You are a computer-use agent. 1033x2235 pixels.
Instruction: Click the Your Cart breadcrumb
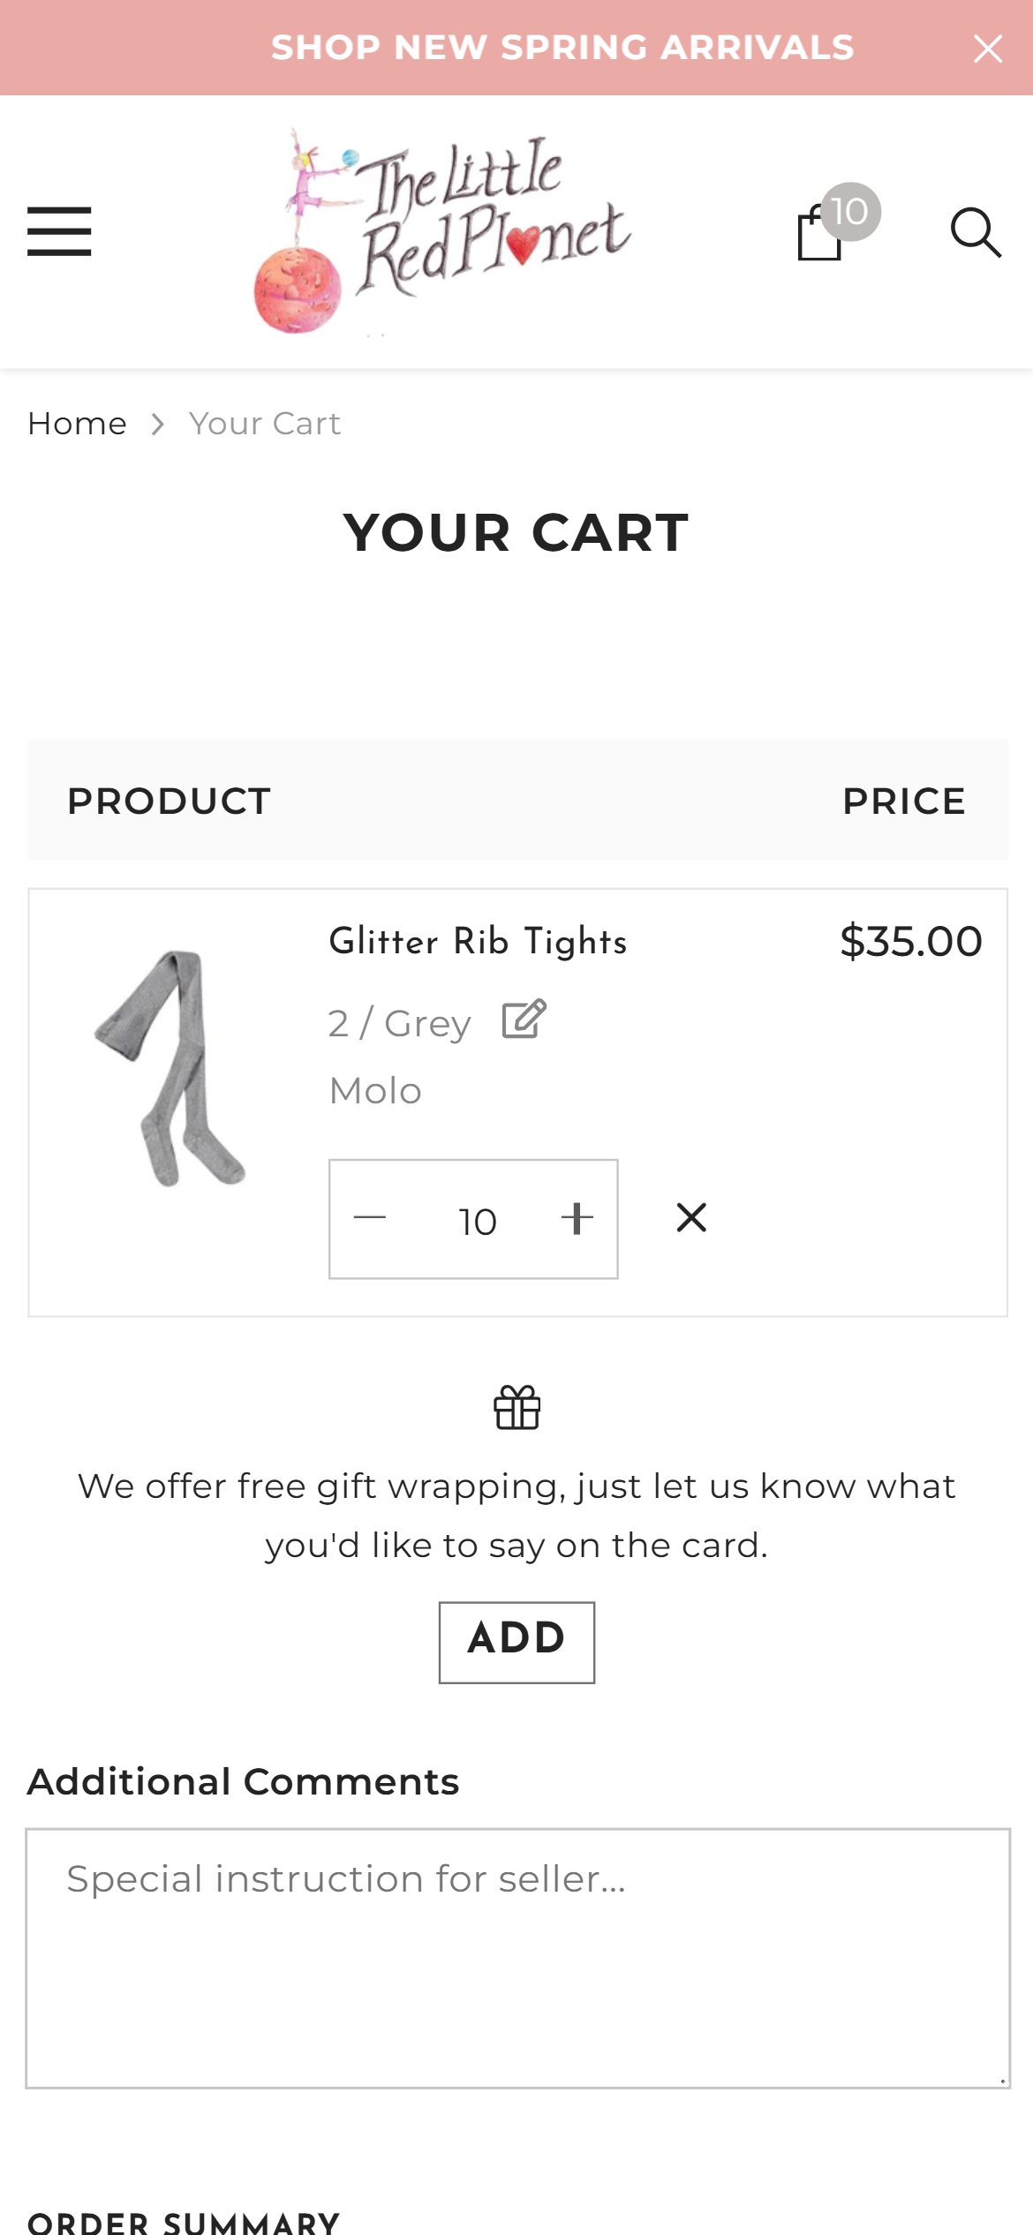pyautogui.click(x=265, y=424)
